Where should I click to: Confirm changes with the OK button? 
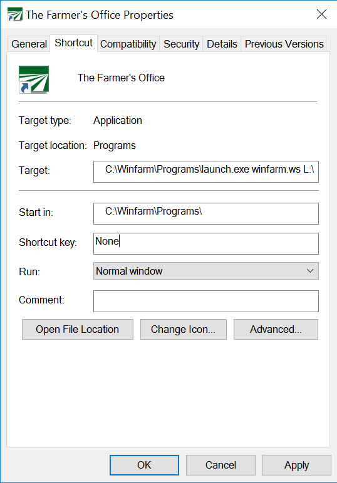click(144, 465)
